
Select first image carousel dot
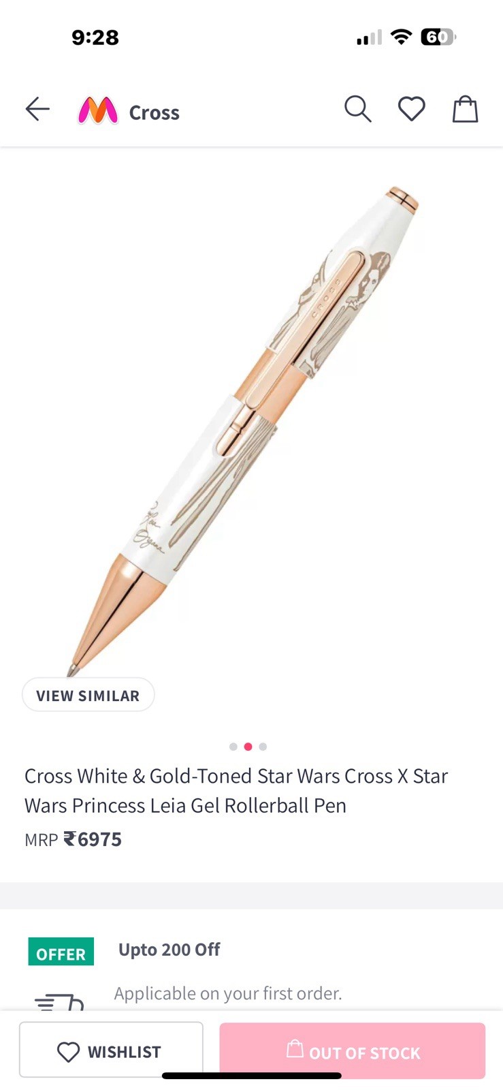[233, 747]
